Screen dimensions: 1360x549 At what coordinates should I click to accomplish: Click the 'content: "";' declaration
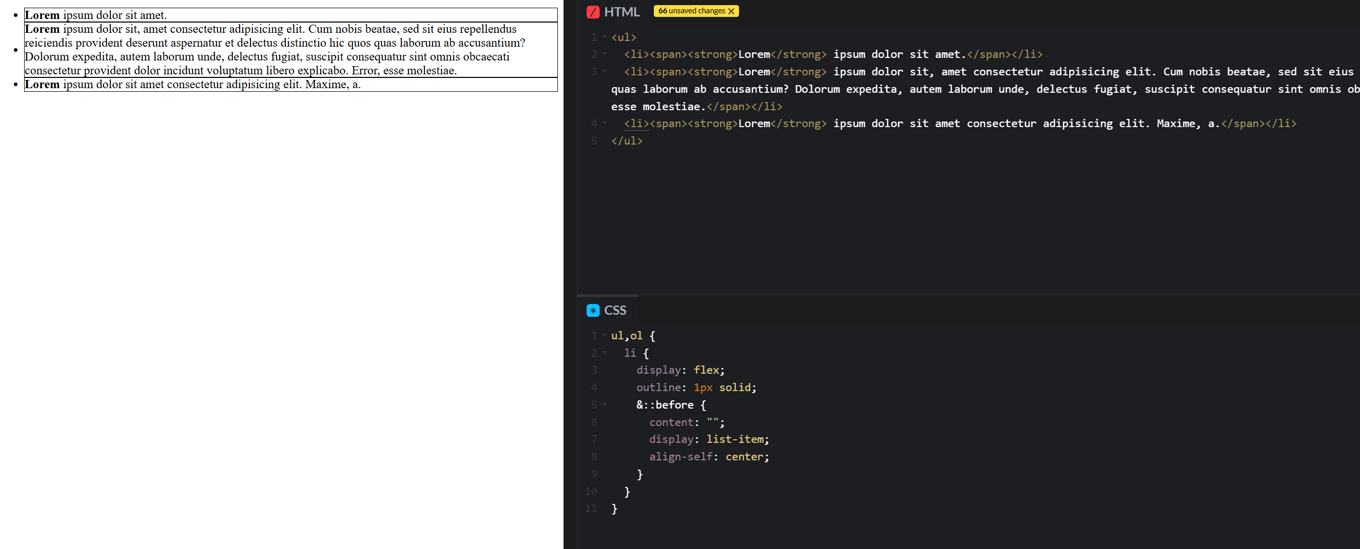tap(687, 422)
